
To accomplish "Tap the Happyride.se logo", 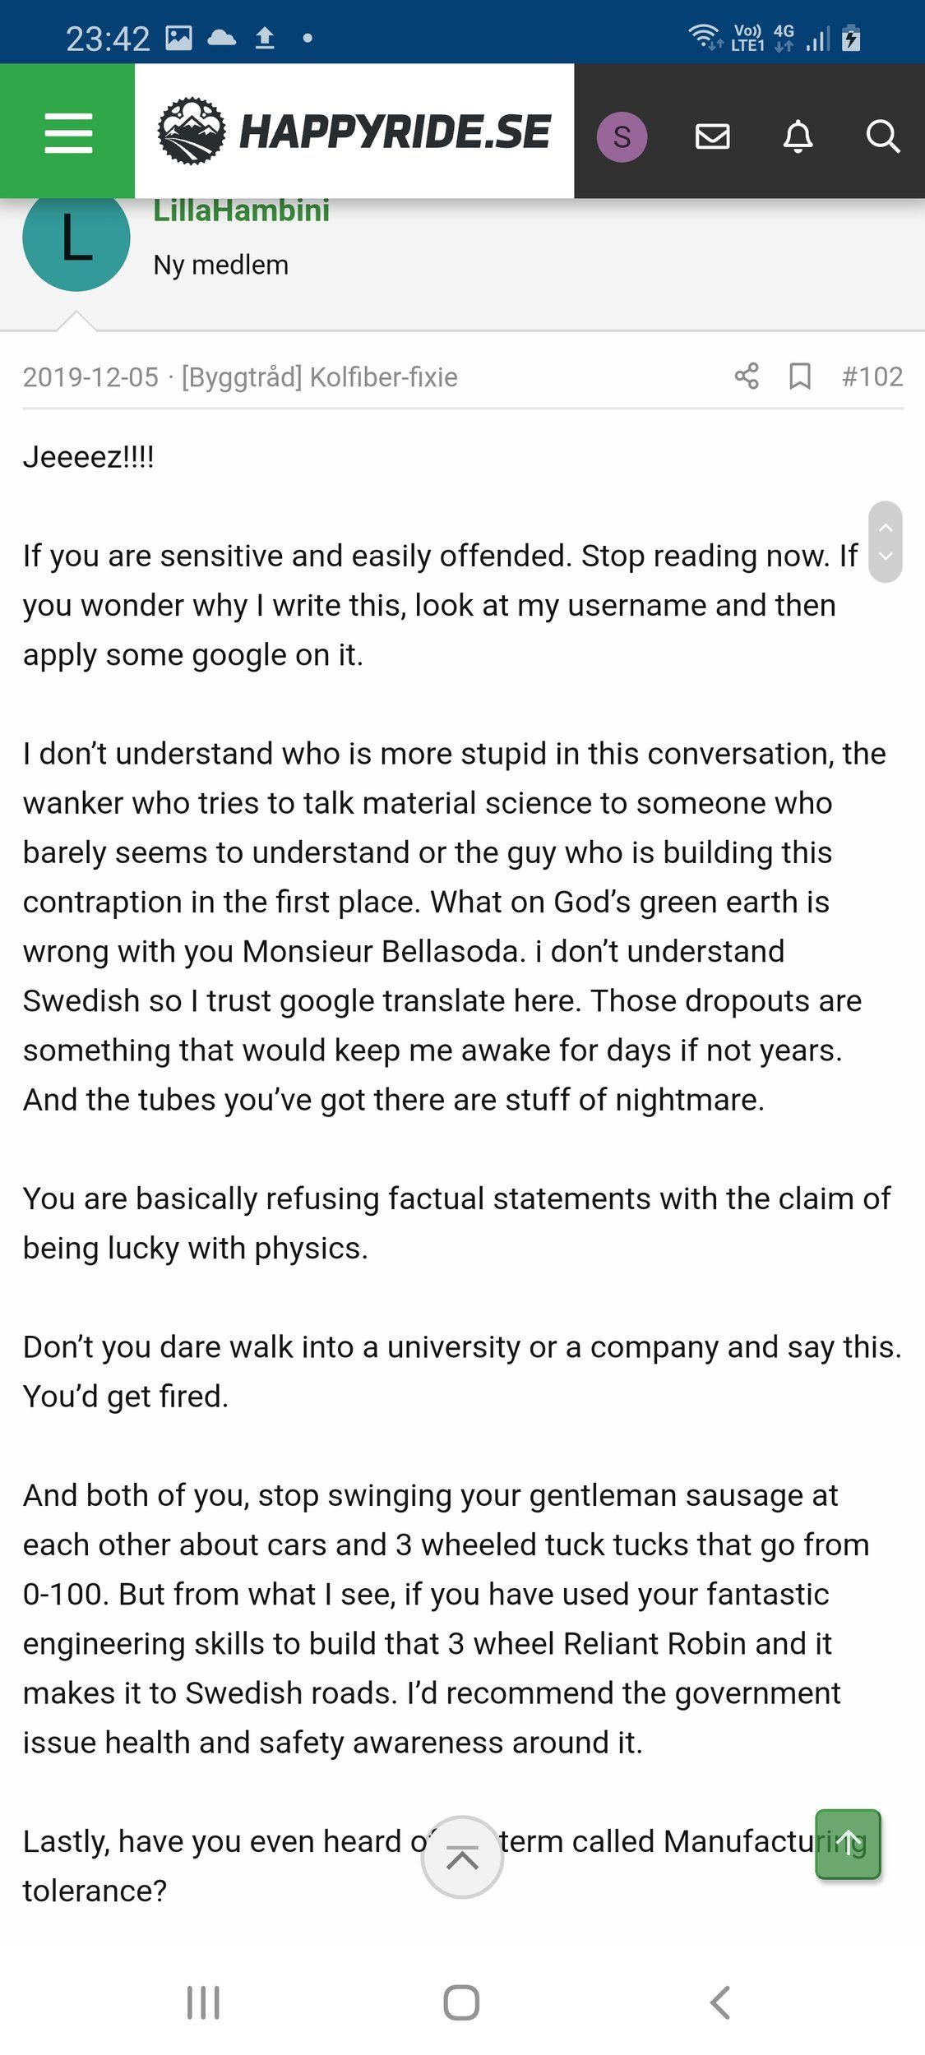I will tap(354, 132).
